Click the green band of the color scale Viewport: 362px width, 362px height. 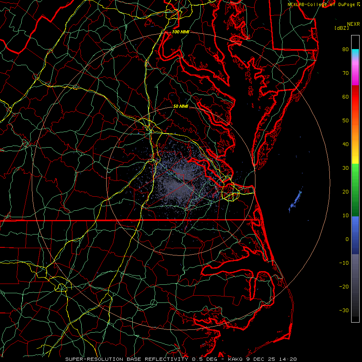pyautogui.click(x=355, y=190)
